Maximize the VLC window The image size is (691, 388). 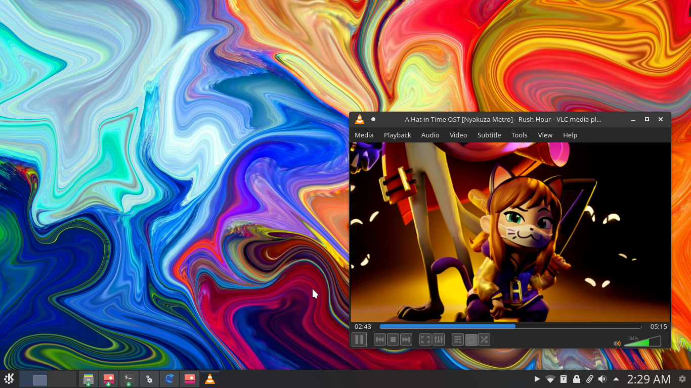647,119
